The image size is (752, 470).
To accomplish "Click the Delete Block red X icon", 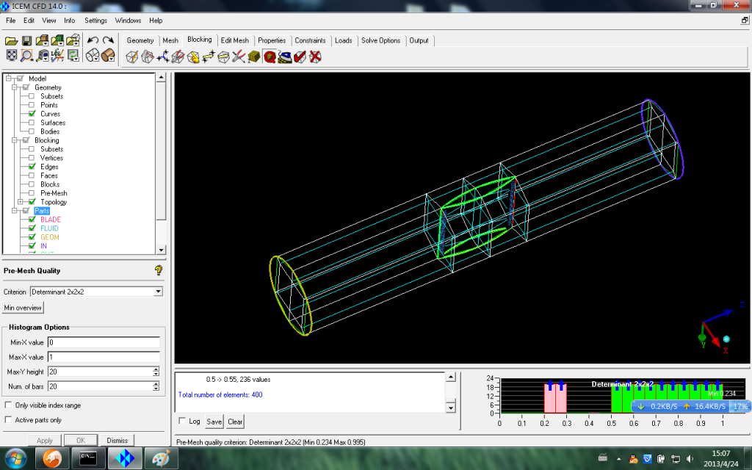I will (x=315, y=57).
